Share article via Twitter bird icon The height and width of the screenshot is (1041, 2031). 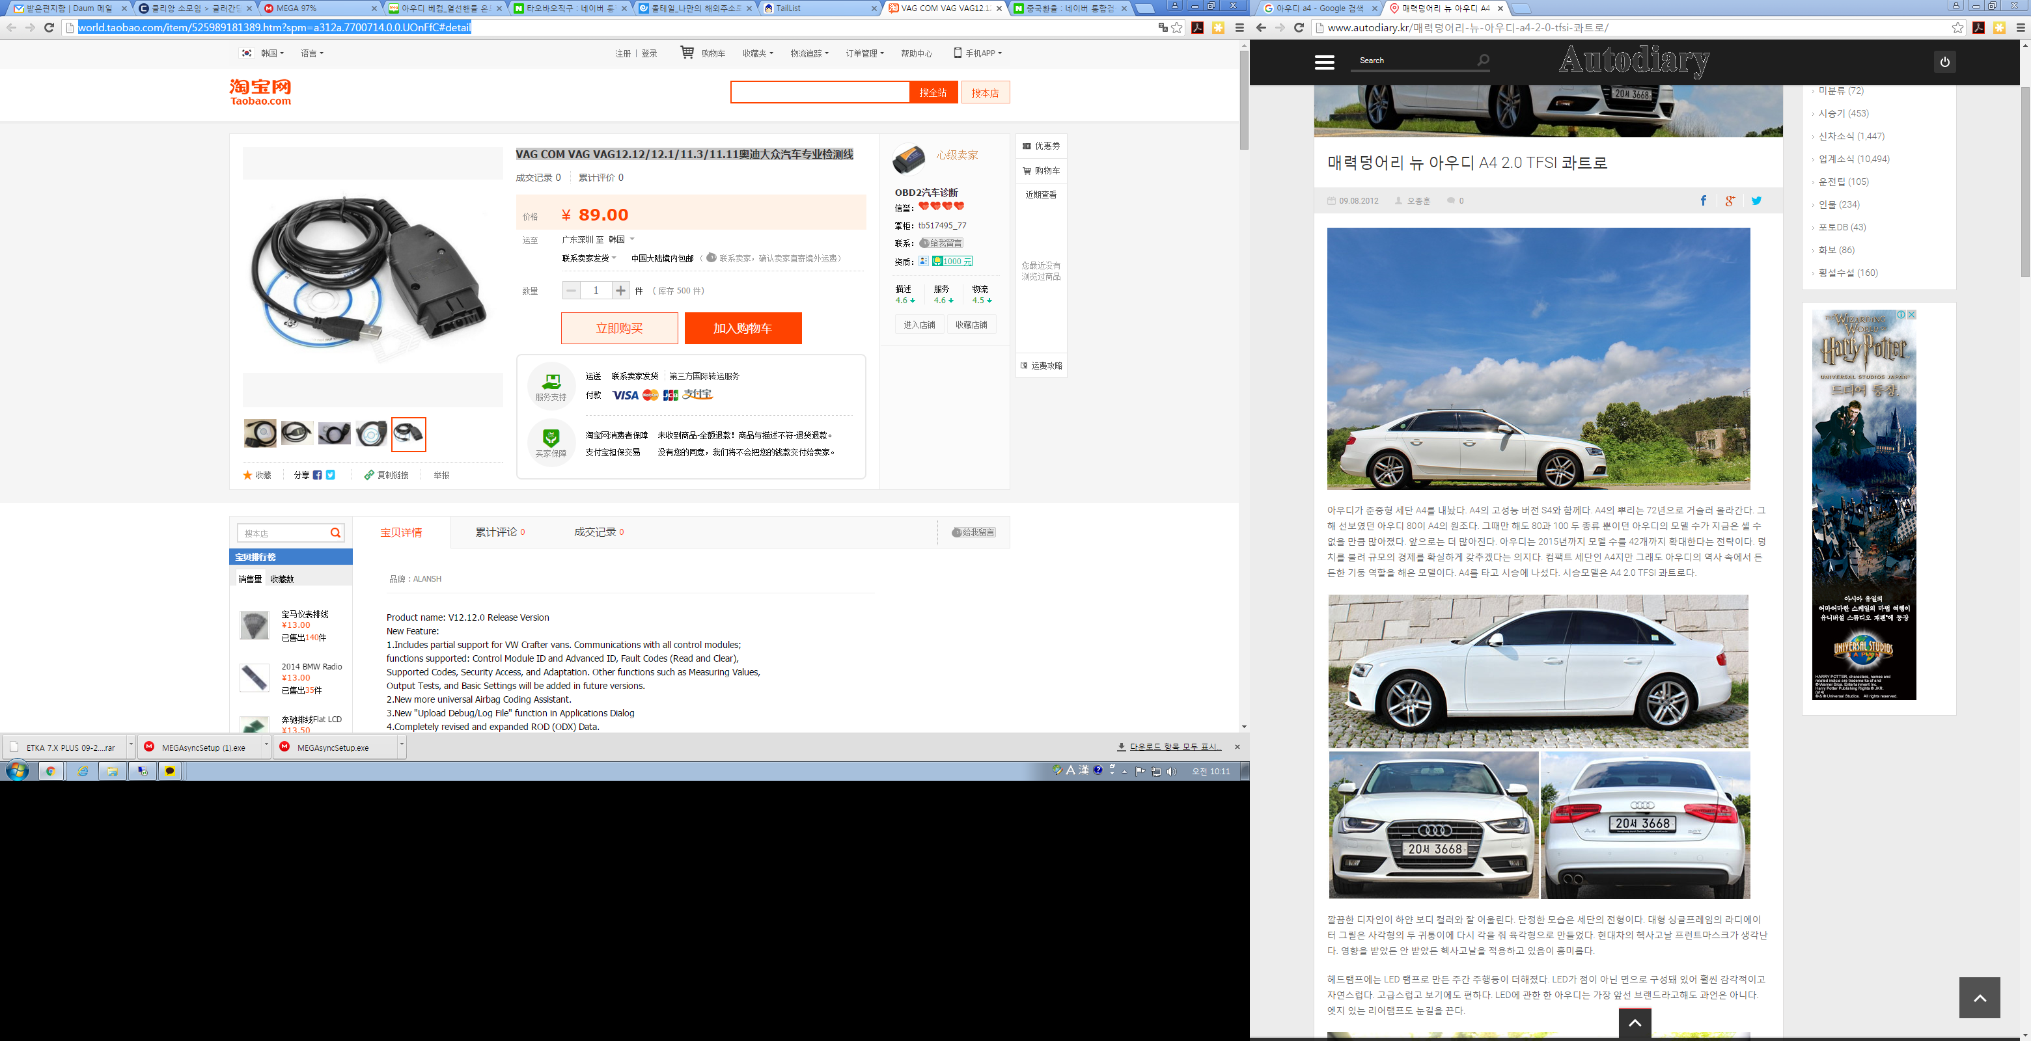[x=1757, y=201]
